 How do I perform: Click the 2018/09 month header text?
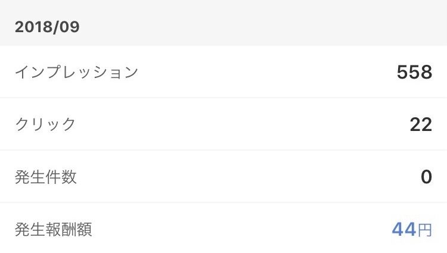[x=47, y=27]
